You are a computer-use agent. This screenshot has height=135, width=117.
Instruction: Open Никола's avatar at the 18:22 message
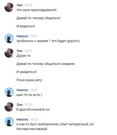[9, 92]
